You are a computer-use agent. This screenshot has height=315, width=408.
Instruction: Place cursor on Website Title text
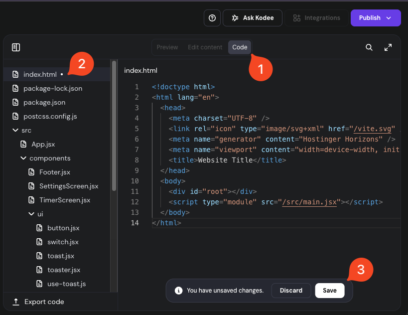click(225, 160)
